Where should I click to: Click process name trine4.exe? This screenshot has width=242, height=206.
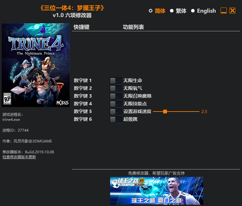[x=11, y=120]
